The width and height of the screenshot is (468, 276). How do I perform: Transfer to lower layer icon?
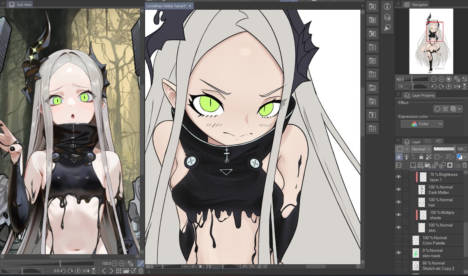tap(435, 165)
